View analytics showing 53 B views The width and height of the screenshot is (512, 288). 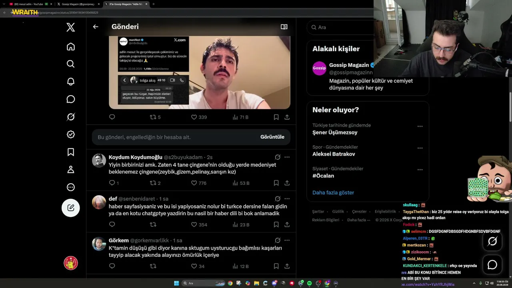[x=241, y=183]
